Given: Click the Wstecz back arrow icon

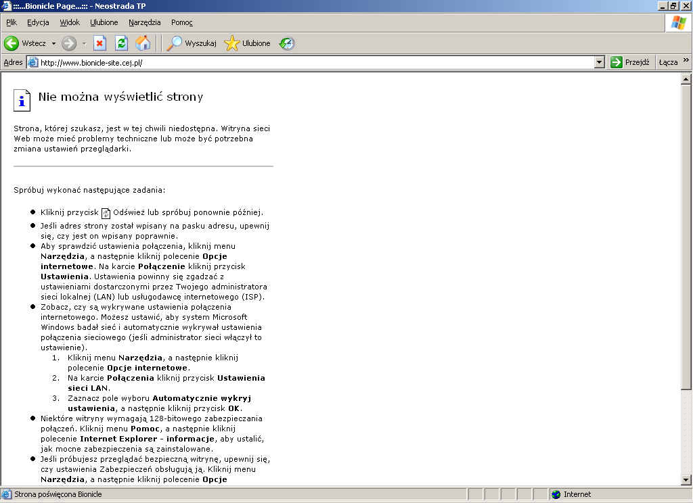Looking at the screenshot, I should tap(12, 43).
